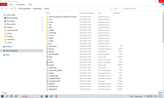Viewport: 164px width, 98px height.
Task: Click Este Computador in the address breadcrumb
Action: click(25, 8)
